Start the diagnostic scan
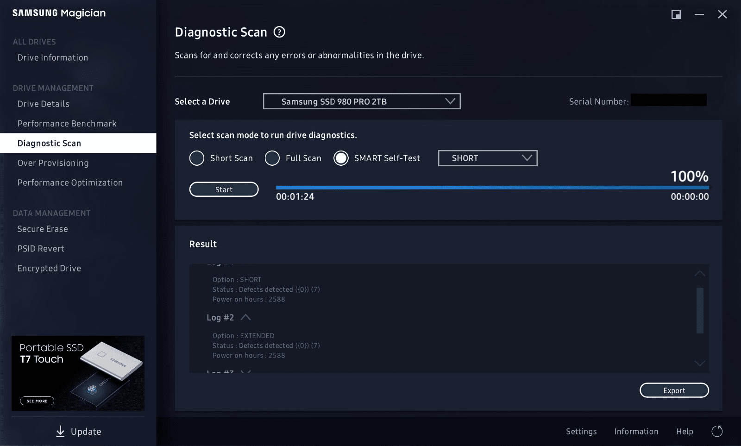Screen dimensions: 741x446 (224, 189)
